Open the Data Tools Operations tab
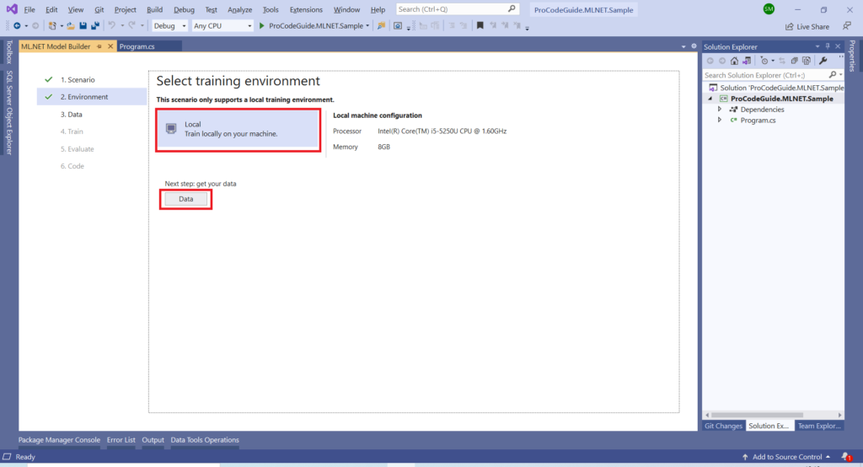The image size is (863, 467). pyautogui.click(x=205, y=440)
